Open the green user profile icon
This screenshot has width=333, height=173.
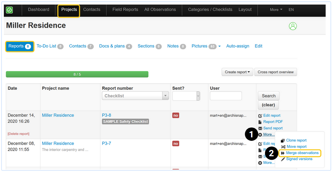tap(293, 26)
